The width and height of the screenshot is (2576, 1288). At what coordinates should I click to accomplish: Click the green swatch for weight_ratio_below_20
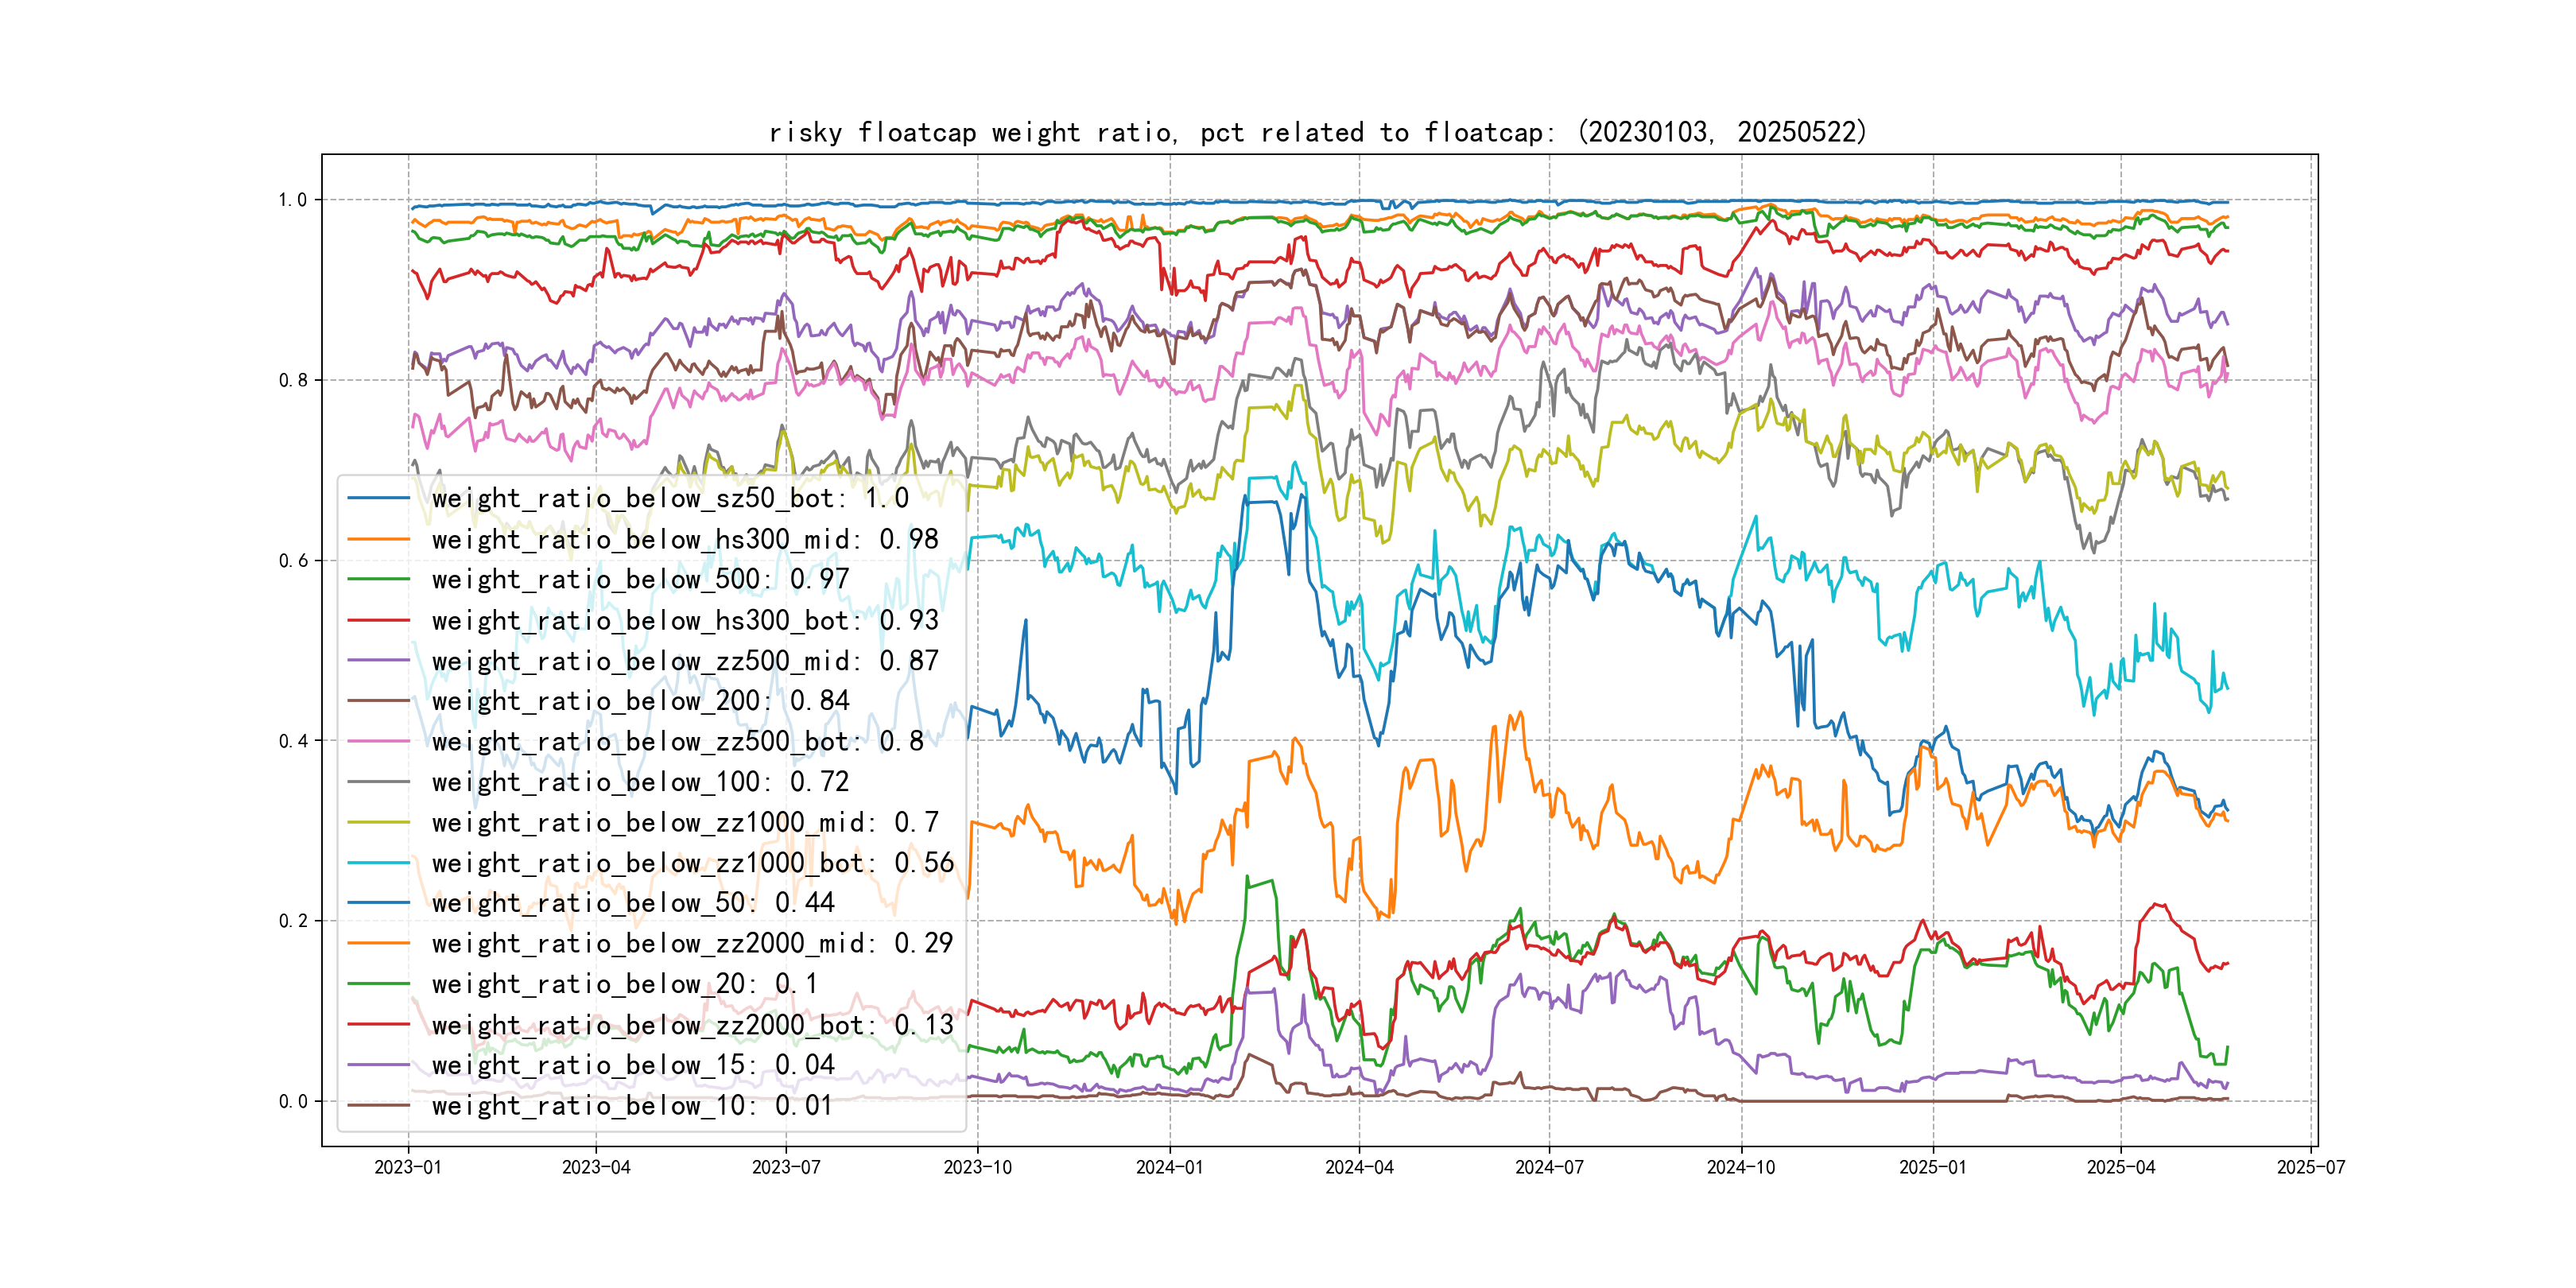pos(378,984)
